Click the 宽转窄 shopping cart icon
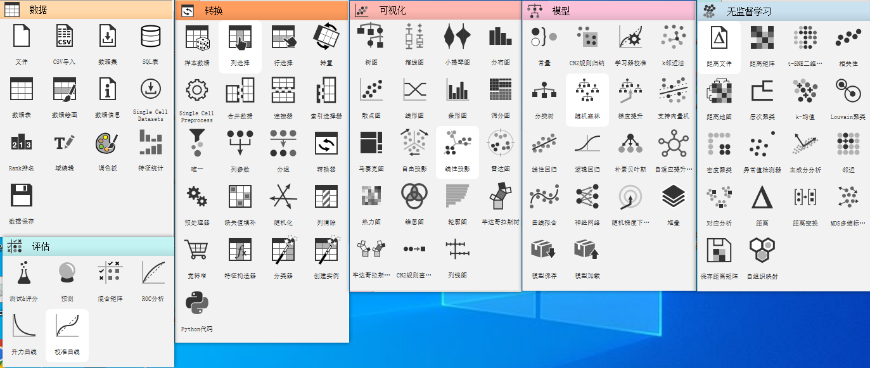 197,250
